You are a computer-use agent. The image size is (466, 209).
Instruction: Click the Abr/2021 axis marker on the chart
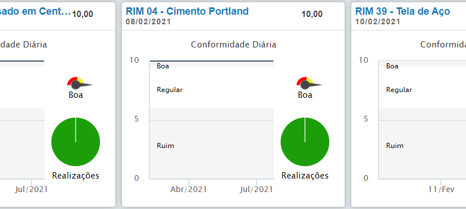point(189,189)
